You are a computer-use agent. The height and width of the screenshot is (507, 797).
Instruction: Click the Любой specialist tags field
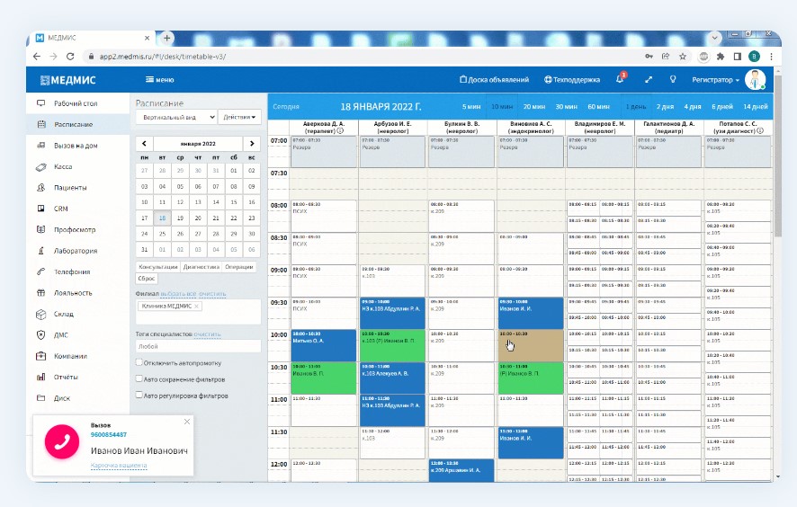(198, 346)
